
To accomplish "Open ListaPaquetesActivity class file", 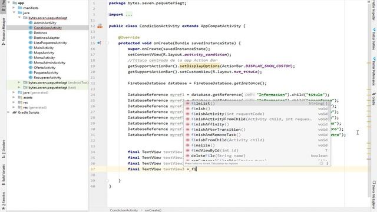I will pyautogui.click(x=50, y=43).
